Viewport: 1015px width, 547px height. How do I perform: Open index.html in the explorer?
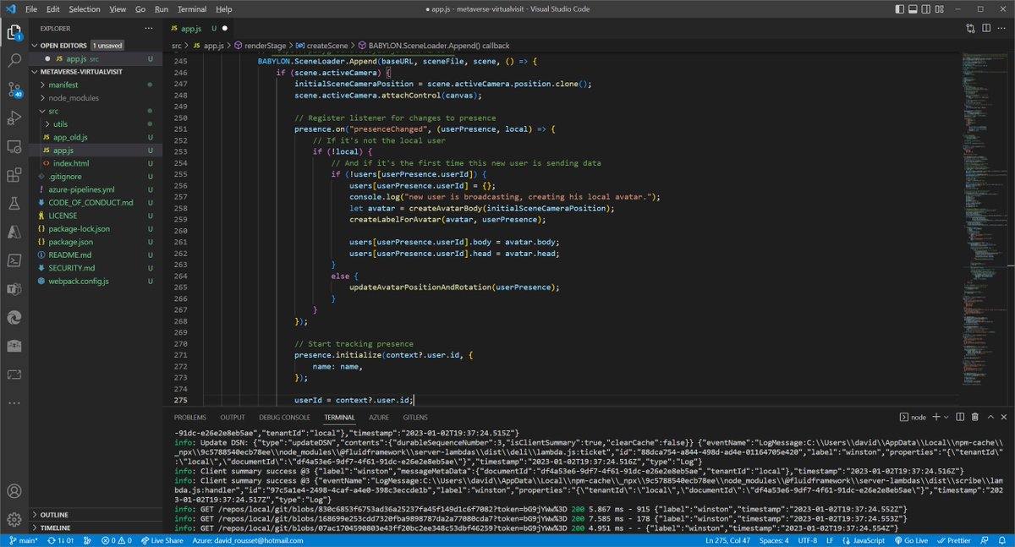[70, 163]
